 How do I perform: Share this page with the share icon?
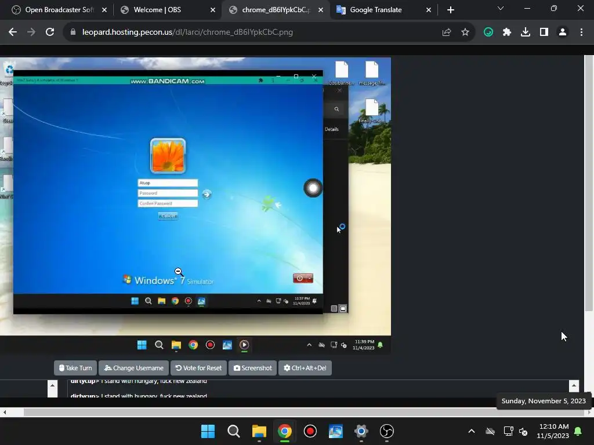[x=447, y=32]
